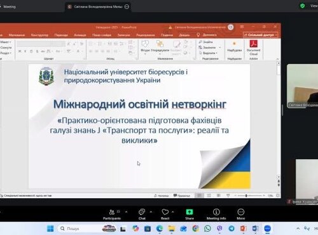Click the slide vertical scrollbar up arrow
Viewport: 318px width, 235px height.
(x=279, y=64)
